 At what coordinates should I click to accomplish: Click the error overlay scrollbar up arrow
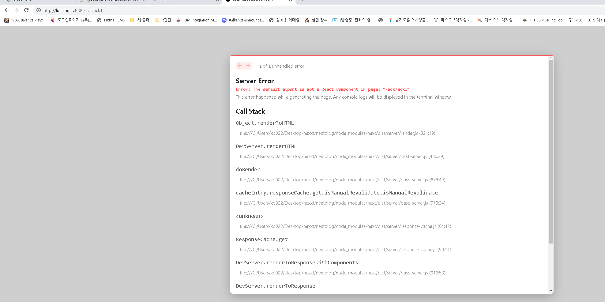tap(551, 58)
